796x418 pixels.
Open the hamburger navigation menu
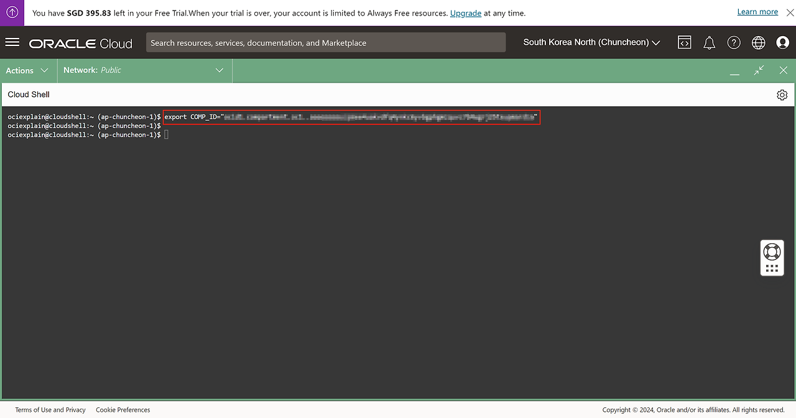point(12,42)
